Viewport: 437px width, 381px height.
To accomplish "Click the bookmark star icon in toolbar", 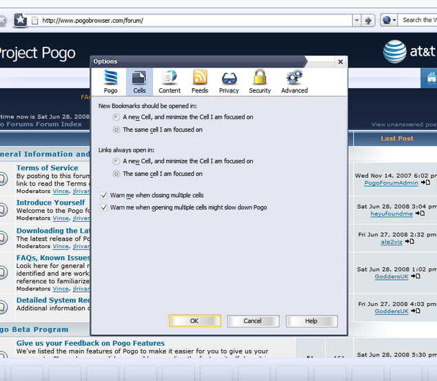I will coord(21,20).
